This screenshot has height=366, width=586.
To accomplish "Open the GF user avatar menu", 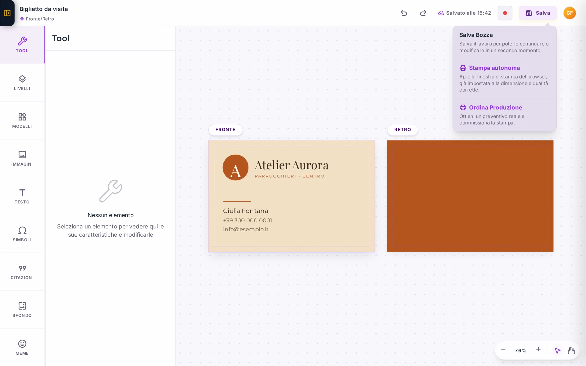I will click(x=570, y=13).
